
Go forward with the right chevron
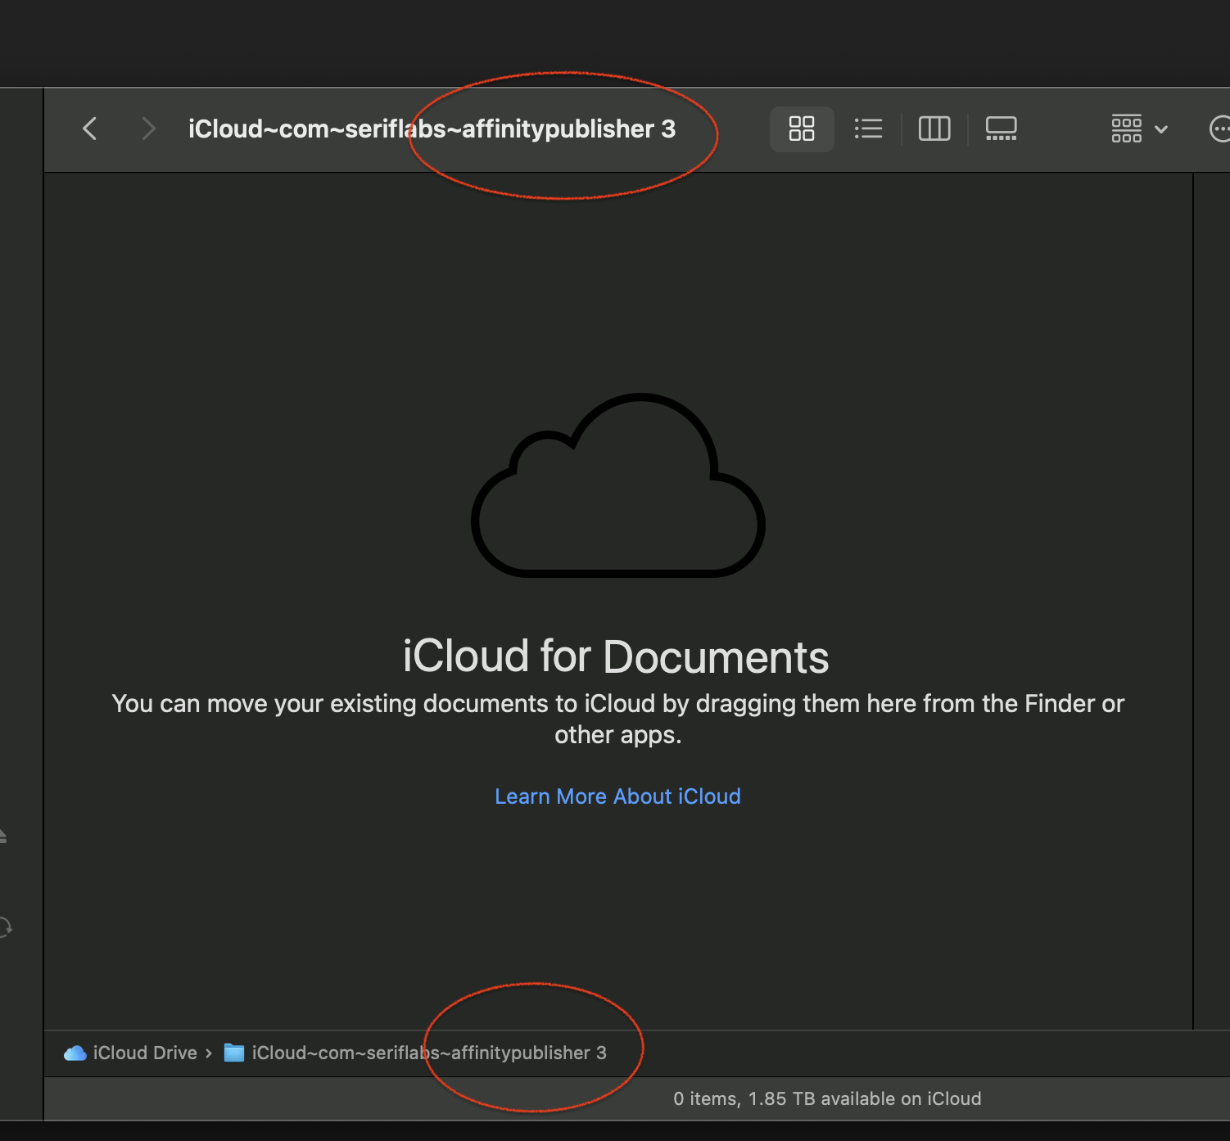148,129
